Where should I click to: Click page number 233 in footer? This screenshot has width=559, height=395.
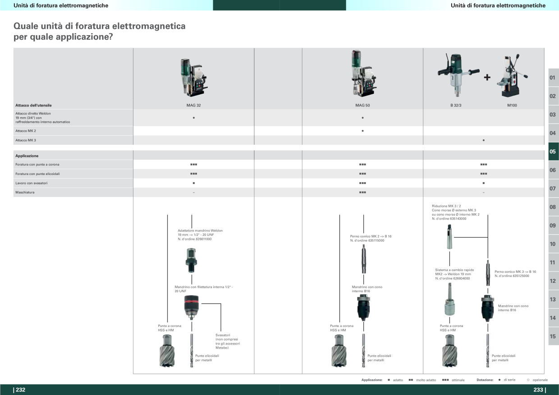[539, 390]
